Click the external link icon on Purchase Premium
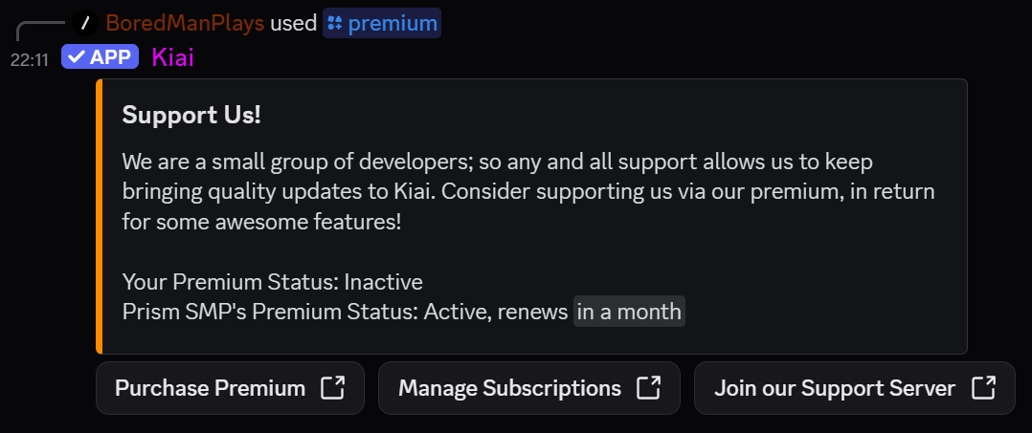 click(x=332, y=388)
